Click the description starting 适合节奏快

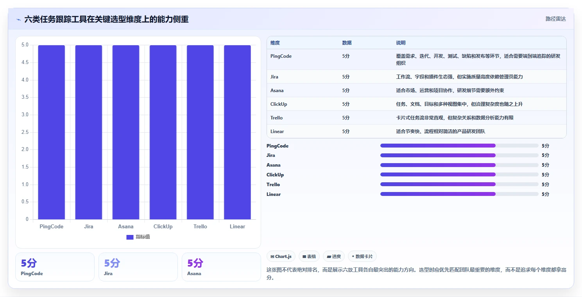[x=441, y=132]
